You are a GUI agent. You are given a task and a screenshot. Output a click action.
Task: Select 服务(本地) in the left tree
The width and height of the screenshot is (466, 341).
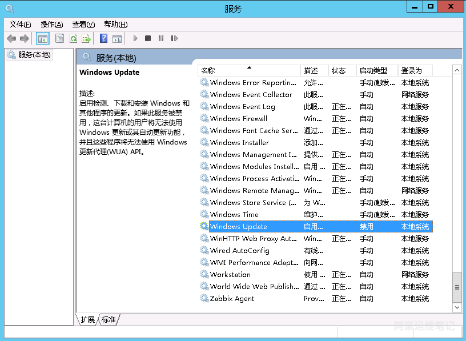(34, 55)
